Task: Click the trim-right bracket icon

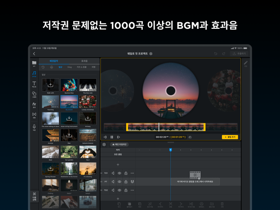Action: [181, 205]
